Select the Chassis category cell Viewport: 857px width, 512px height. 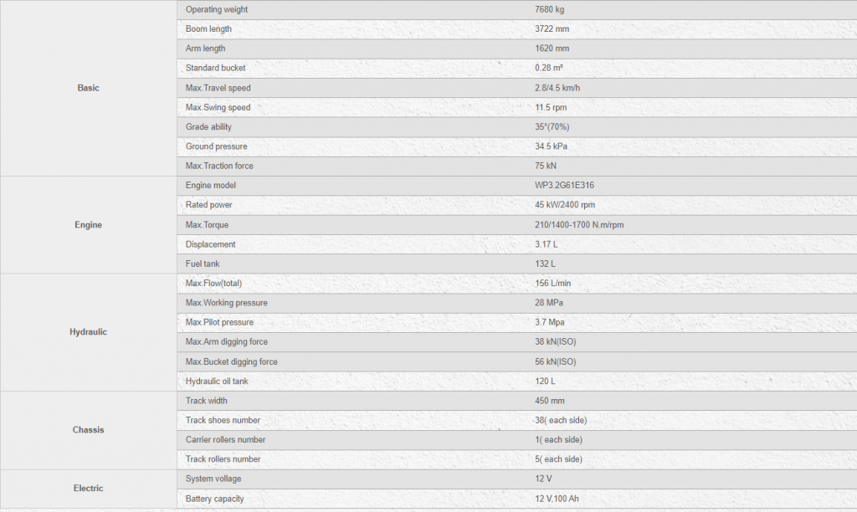click(x=88, y=430)
